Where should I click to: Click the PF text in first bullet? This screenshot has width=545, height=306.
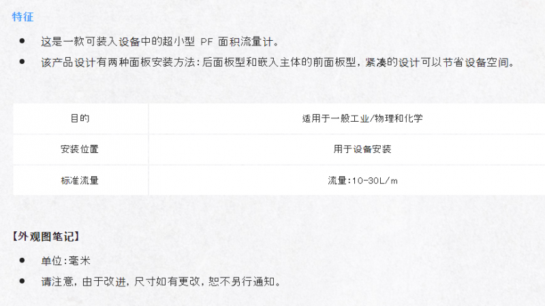206,42
